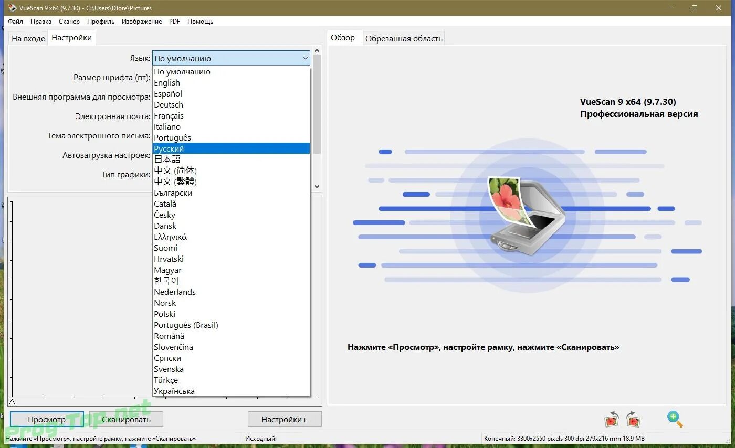Click the Сканировать button
This screenshot has height=448, width=735.
point(126,419)
